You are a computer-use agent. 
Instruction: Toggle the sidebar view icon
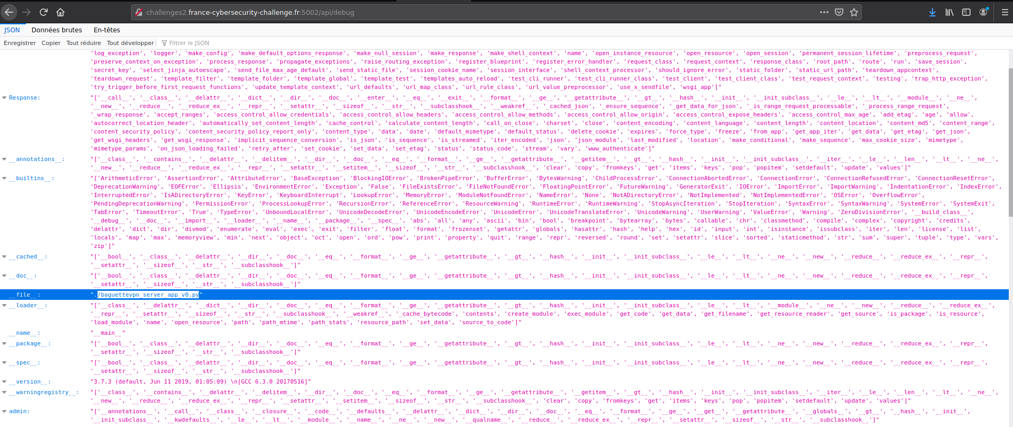(x=966, y=12)
